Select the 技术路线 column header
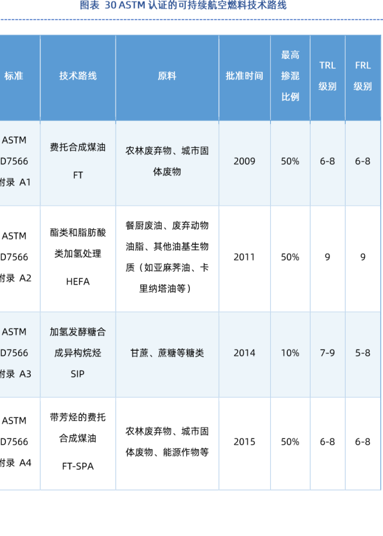The width and height of the screenshot is (383, 536). coord(78,76)
